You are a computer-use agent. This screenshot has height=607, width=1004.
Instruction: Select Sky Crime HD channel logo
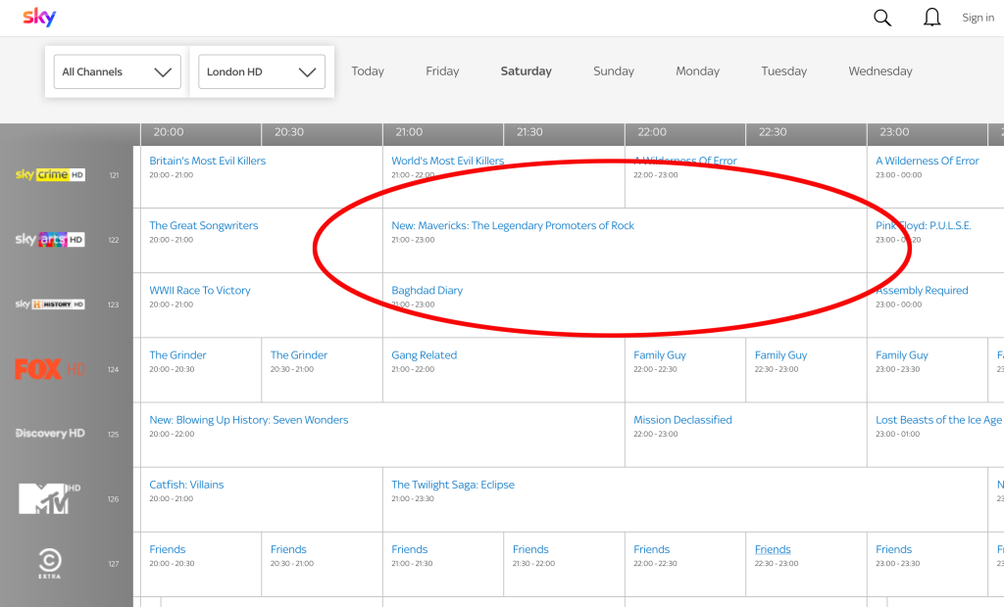[50, 175]
